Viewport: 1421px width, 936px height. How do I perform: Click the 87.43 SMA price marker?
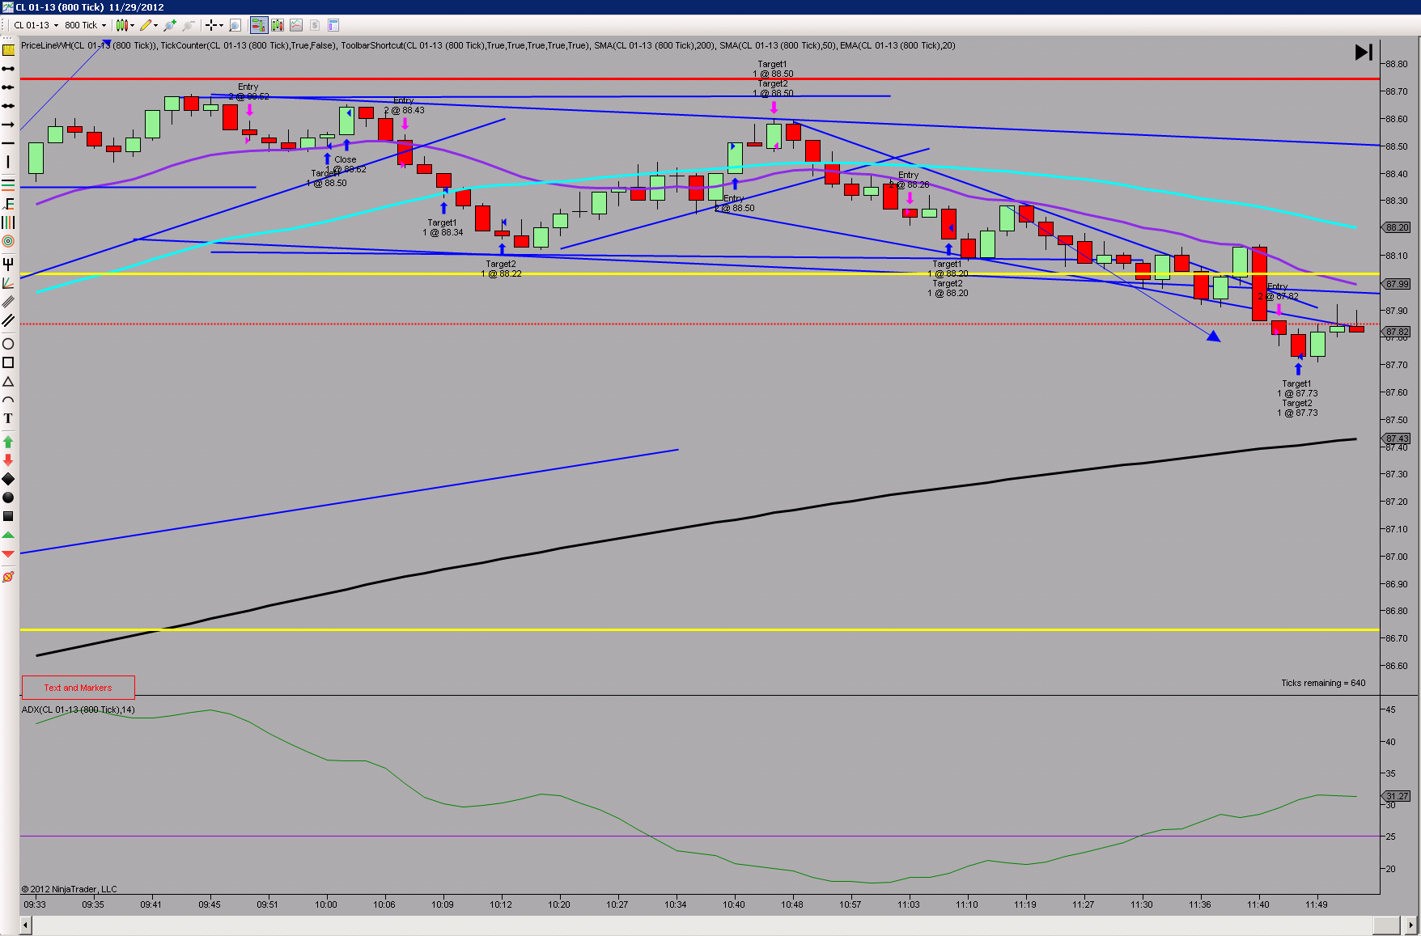(1397, 438)
